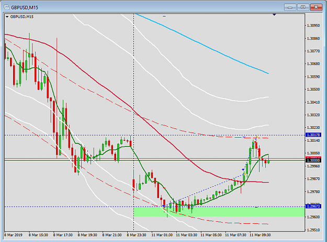Screen dimensions: 327x242
Task: Click the chart window icon in title bar
Action: click(6, 7)
